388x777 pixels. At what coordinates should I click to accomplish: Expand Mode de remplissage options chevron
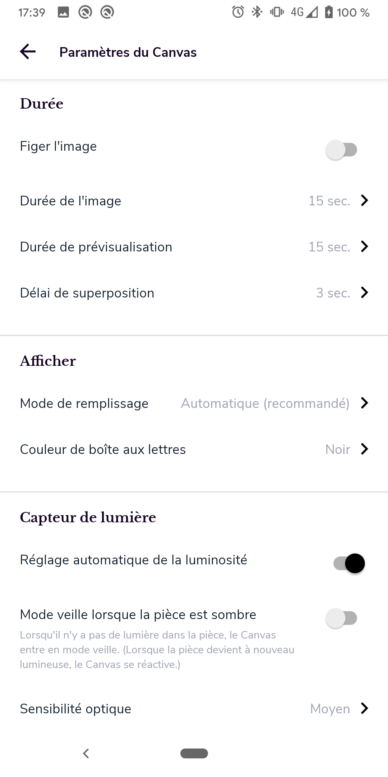pyautogui.click(x=364, y=403)
